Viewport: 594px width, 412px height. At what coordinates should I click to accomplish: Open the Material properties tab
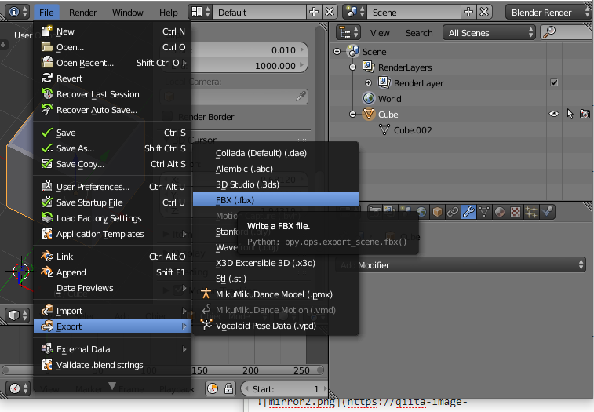click(500, 212)
